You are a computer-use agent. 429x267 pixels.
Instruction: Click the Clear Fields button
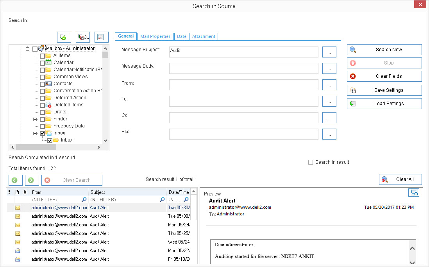(x=384, y=76)
